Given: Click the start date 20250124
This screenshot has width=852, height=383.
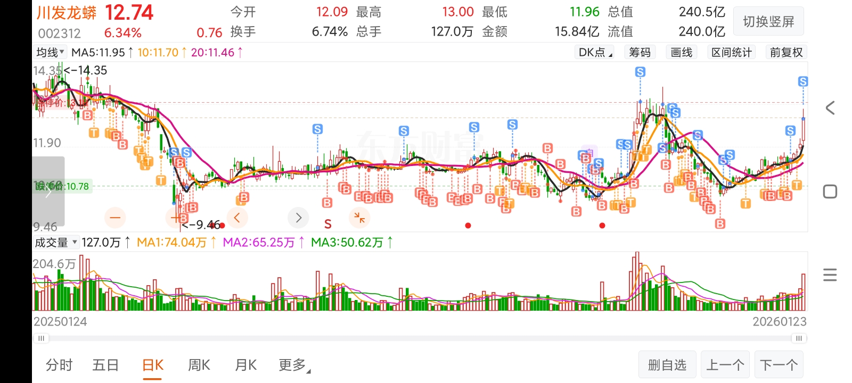Looking at the screenshot, I should (60, 322).
